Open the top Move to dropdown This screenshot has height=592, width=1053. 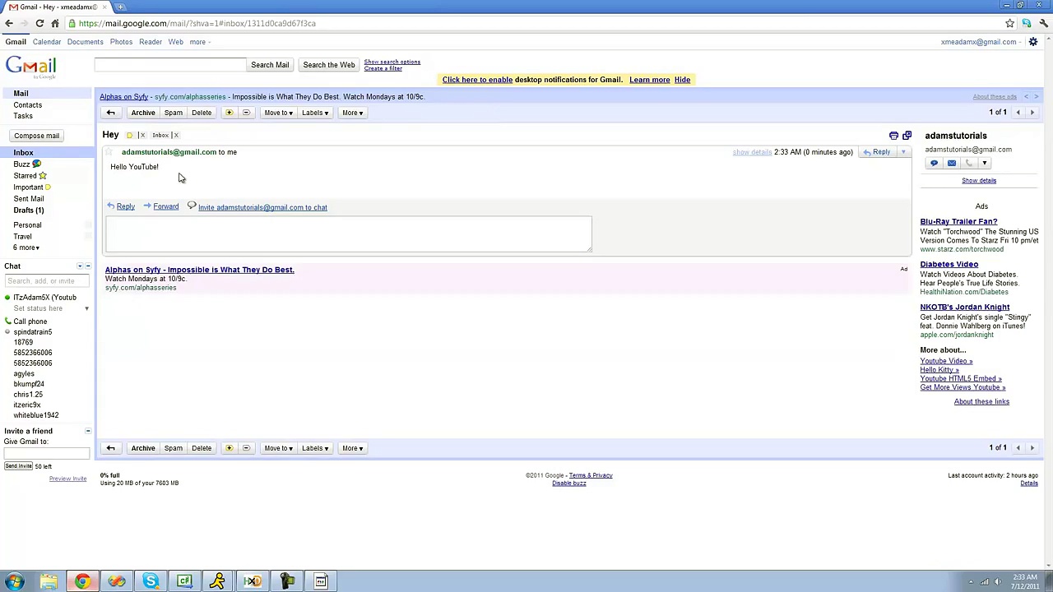[x=278, y=113]
